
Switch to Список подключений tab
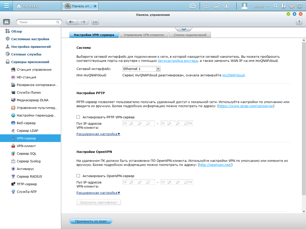click(x=190, y=35)
